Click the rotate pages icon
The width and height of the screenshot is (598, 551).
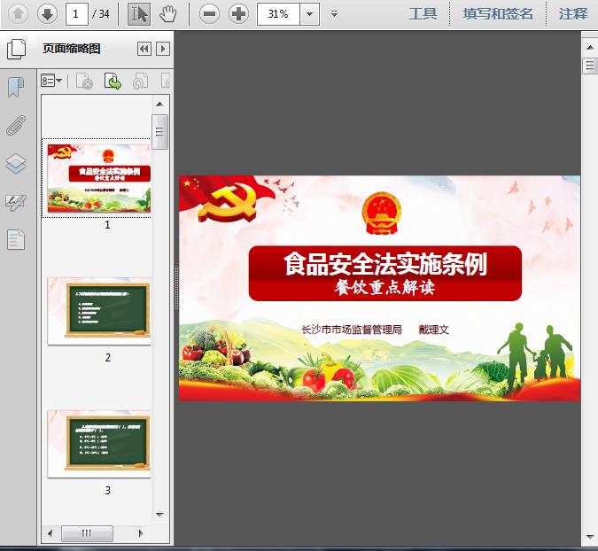[x=140, y=81]
